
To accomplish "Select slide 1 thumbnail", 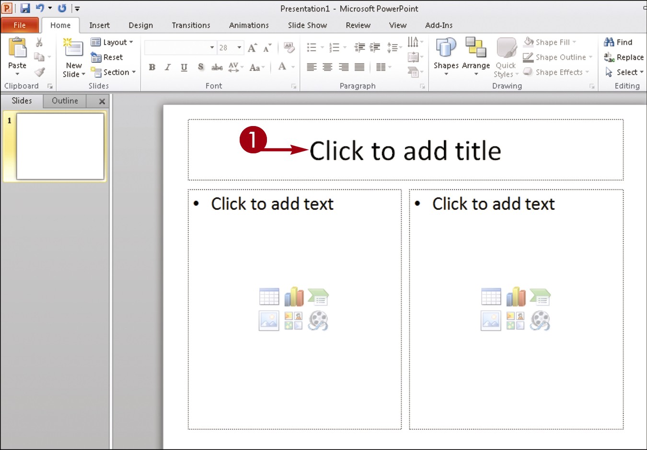I will (60, 147).
